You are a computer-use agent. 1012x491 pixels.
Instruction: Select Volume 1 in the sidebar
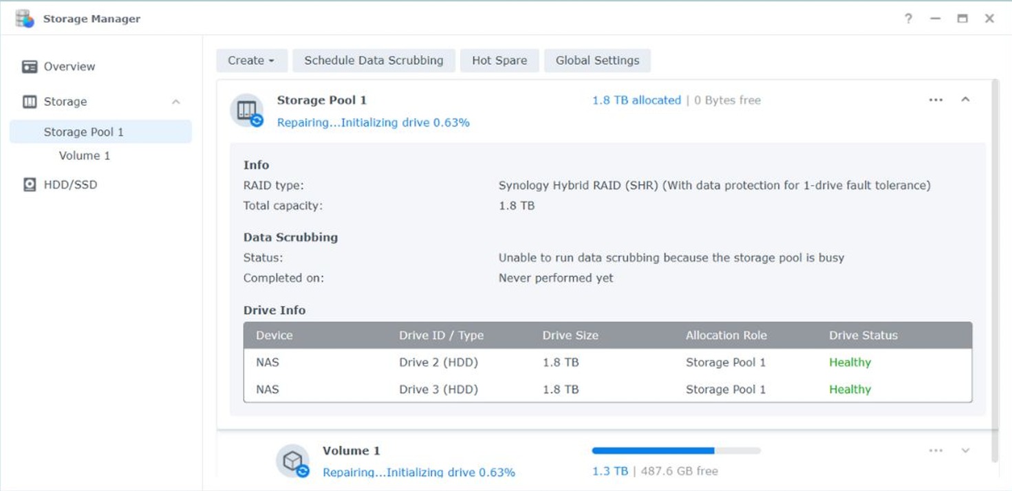pos(85,155)
